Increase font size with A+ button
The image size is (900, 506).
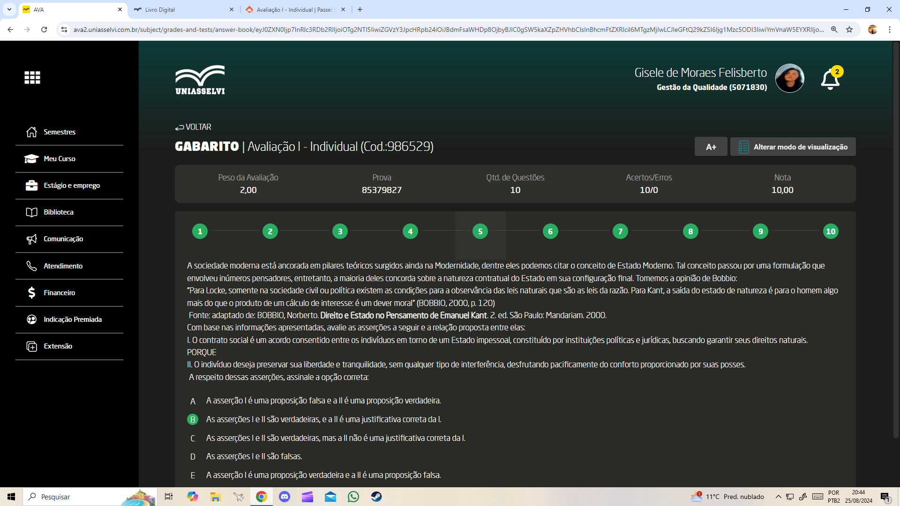[711, 147]
